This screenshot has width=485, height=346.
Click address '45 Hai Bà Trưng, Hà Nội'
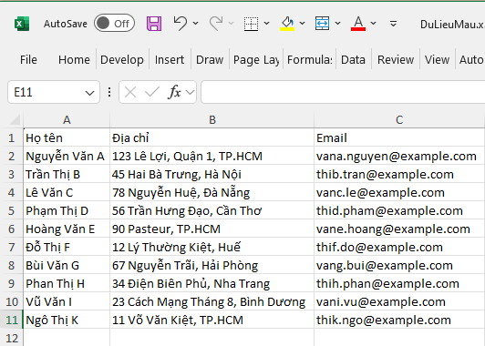(212, 174)
